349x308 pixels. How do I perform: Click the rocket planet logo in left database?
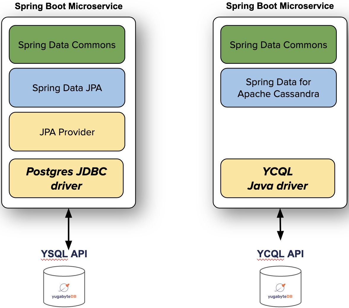click(64, 288)
